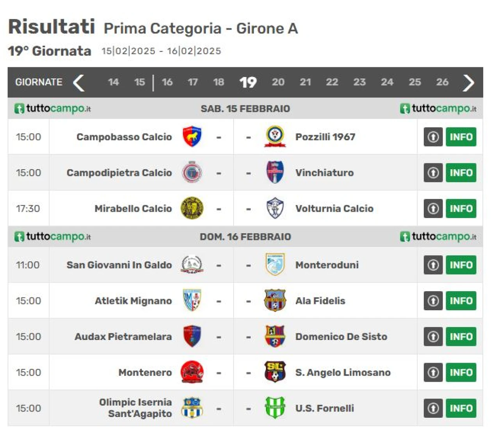Open INFO for Audax Pietramelara match

coord(461,336)
